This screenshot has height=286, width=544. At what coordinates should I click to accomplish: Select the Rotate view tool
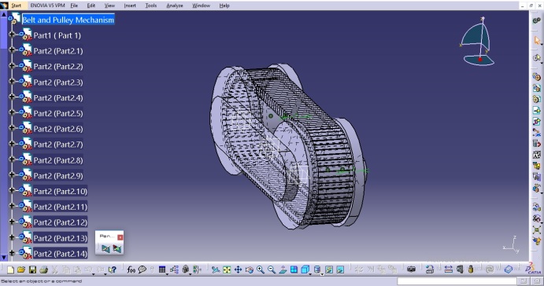click(249, 269)
